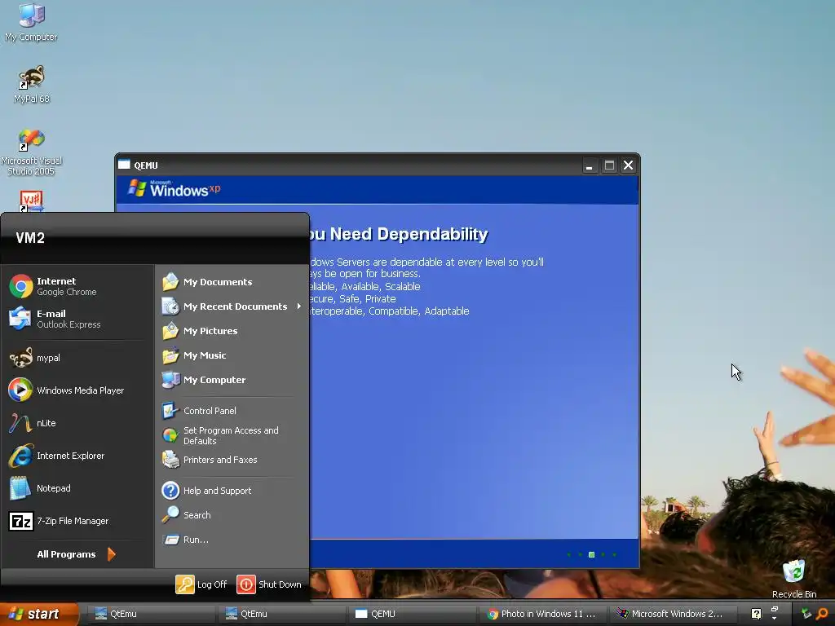Viewport: 835px width, 626px height.
Task: Open My Pictures folder
Action: tap(232, 331)
